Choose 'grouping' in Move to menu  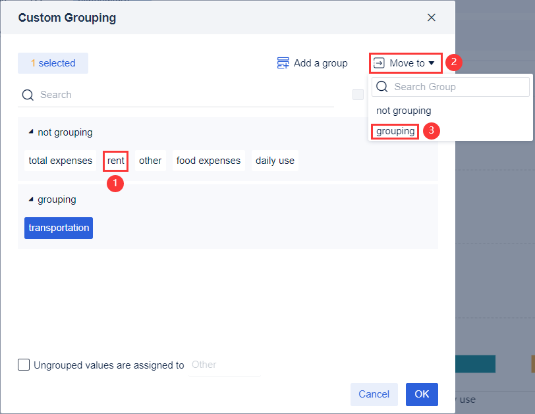(395, 131)
